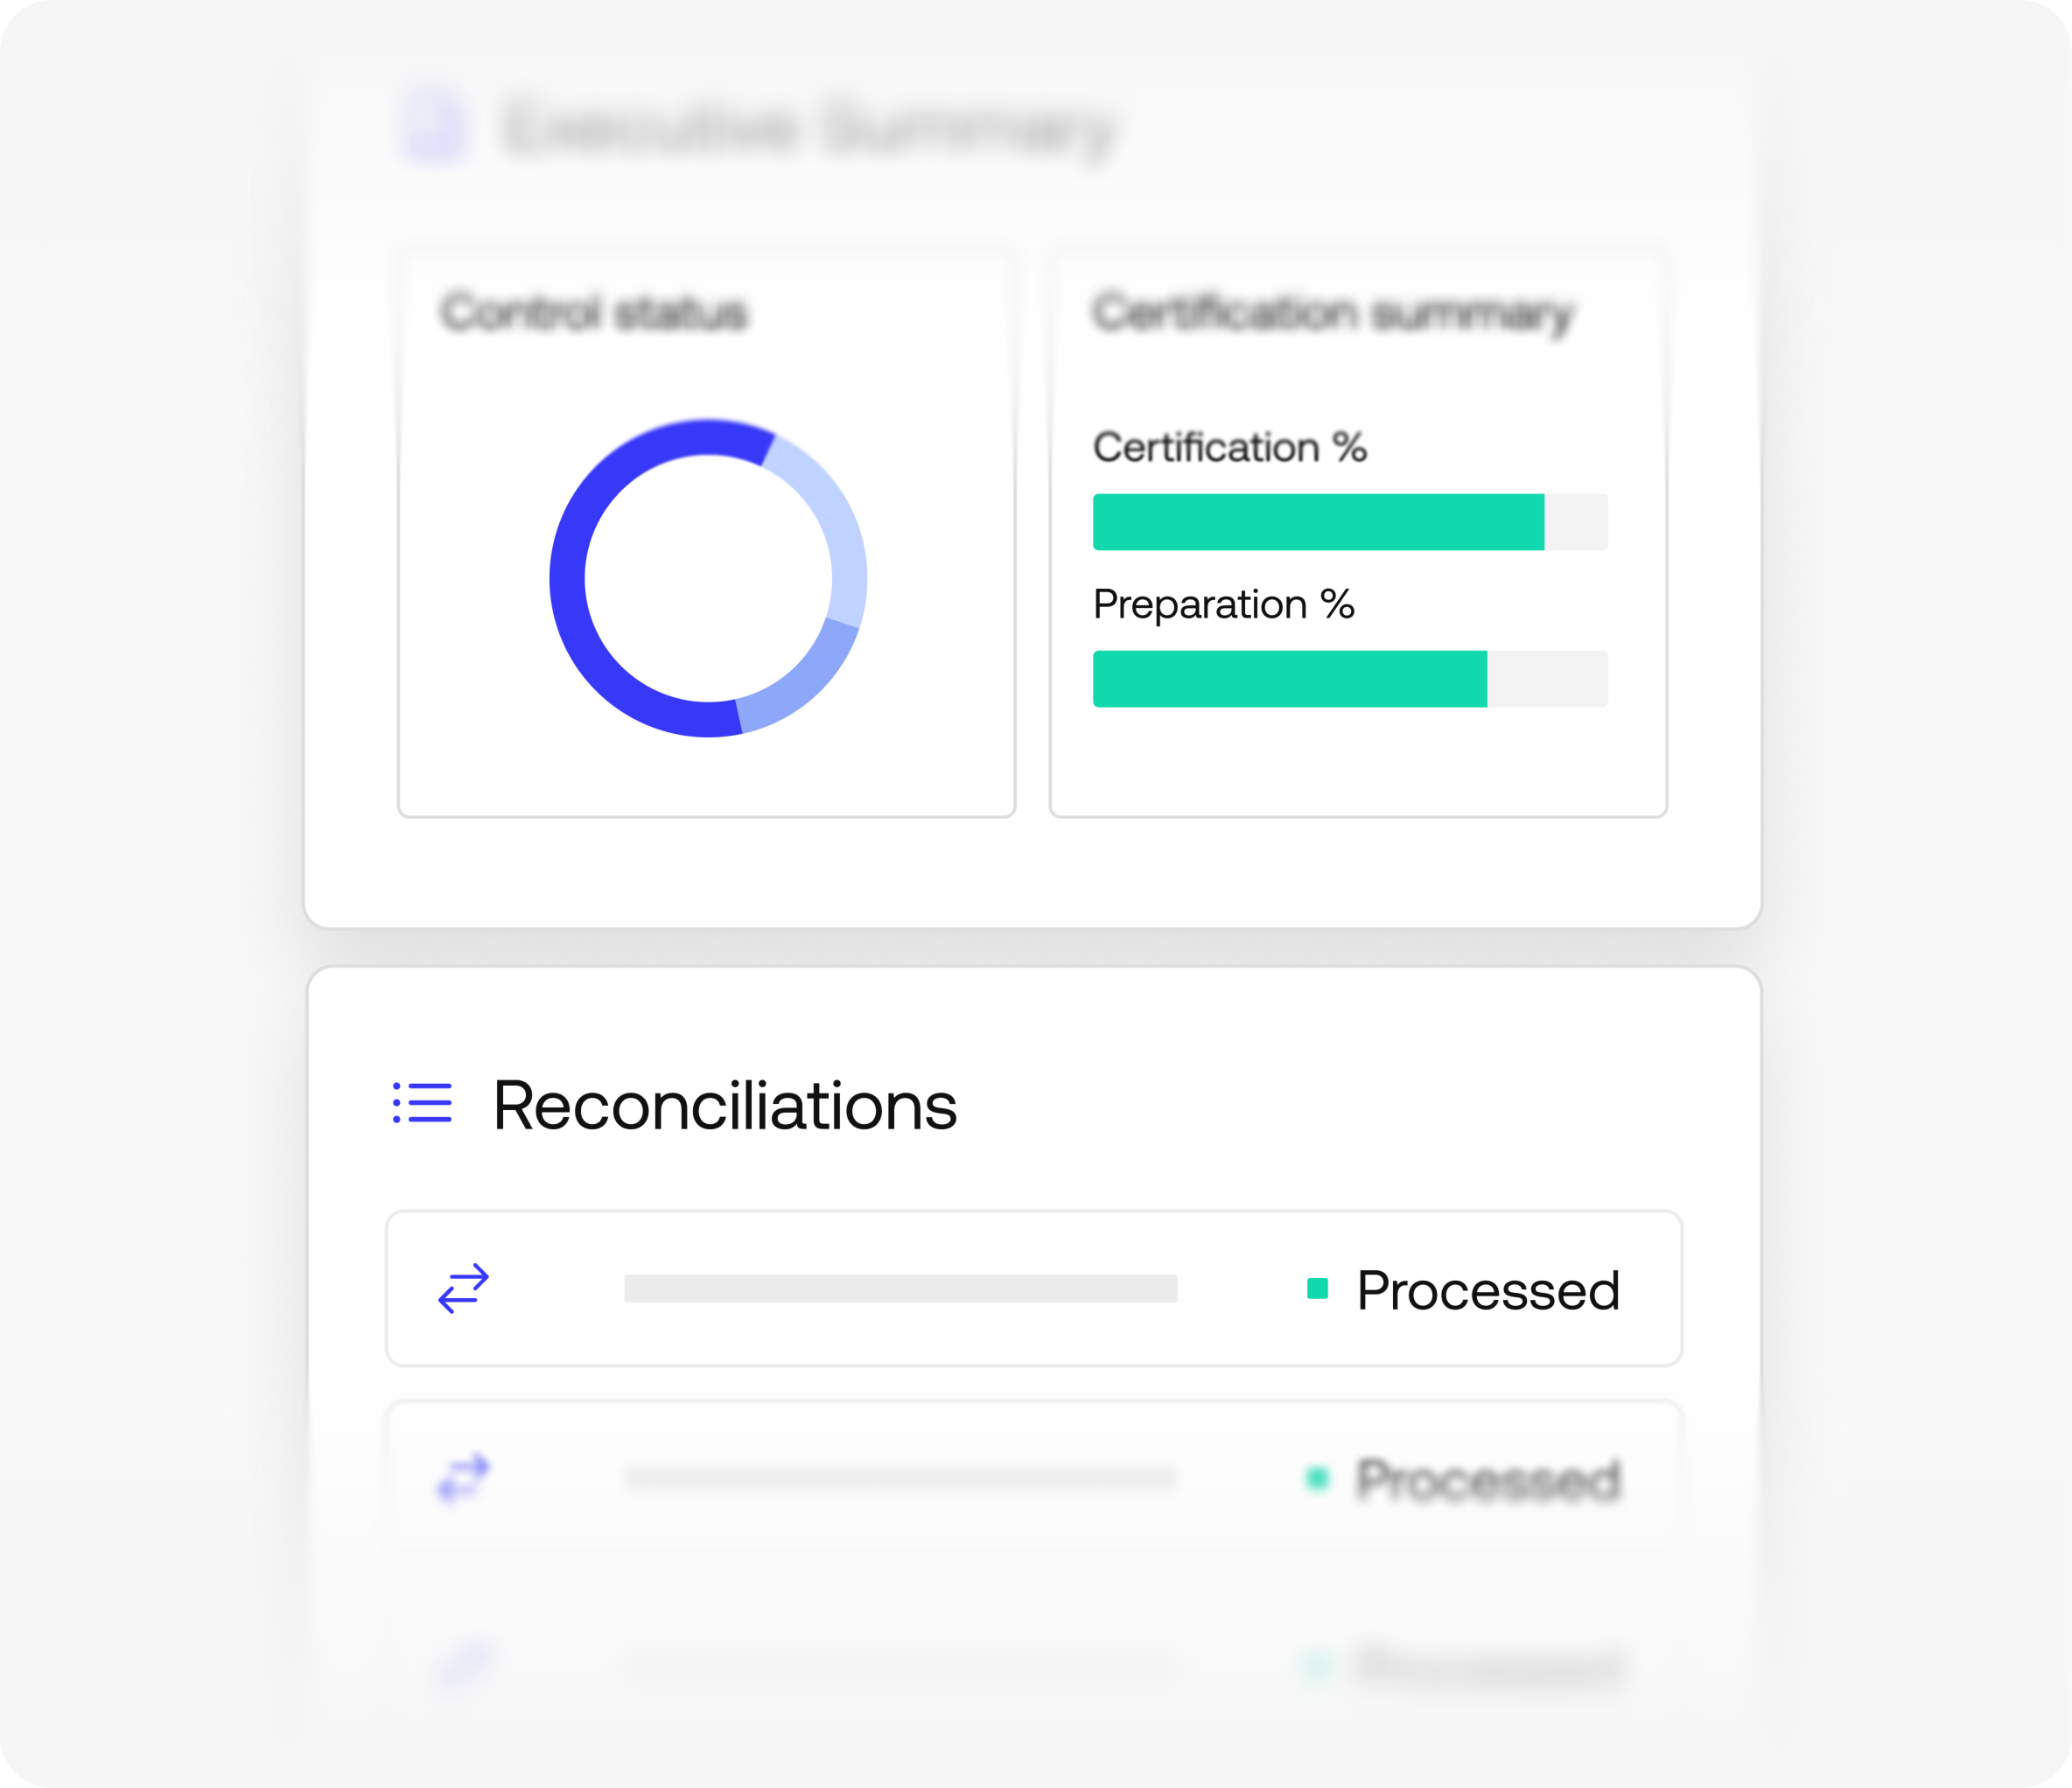Click the green status square beside first Processed

[x=1317, y=1288]
